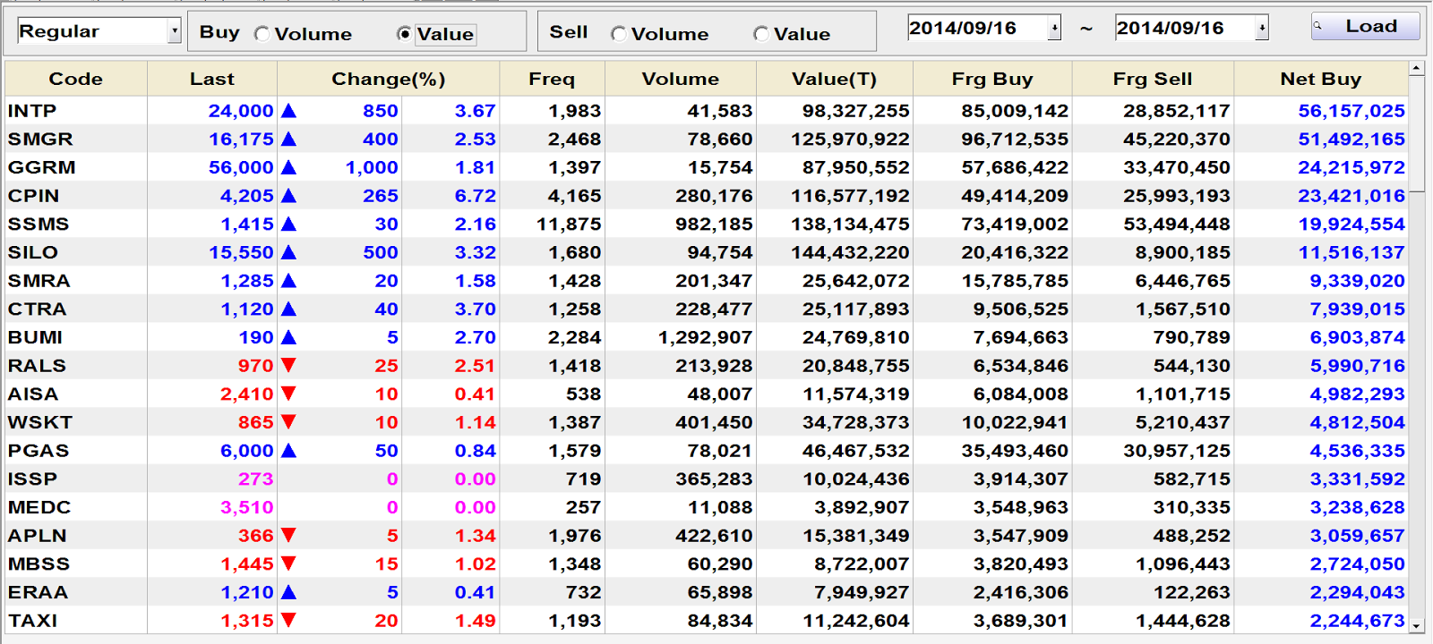Click PGAS foreign buy value 35,493,460
This screenshot has width=1433, height=644.
tap(1015, 451)
